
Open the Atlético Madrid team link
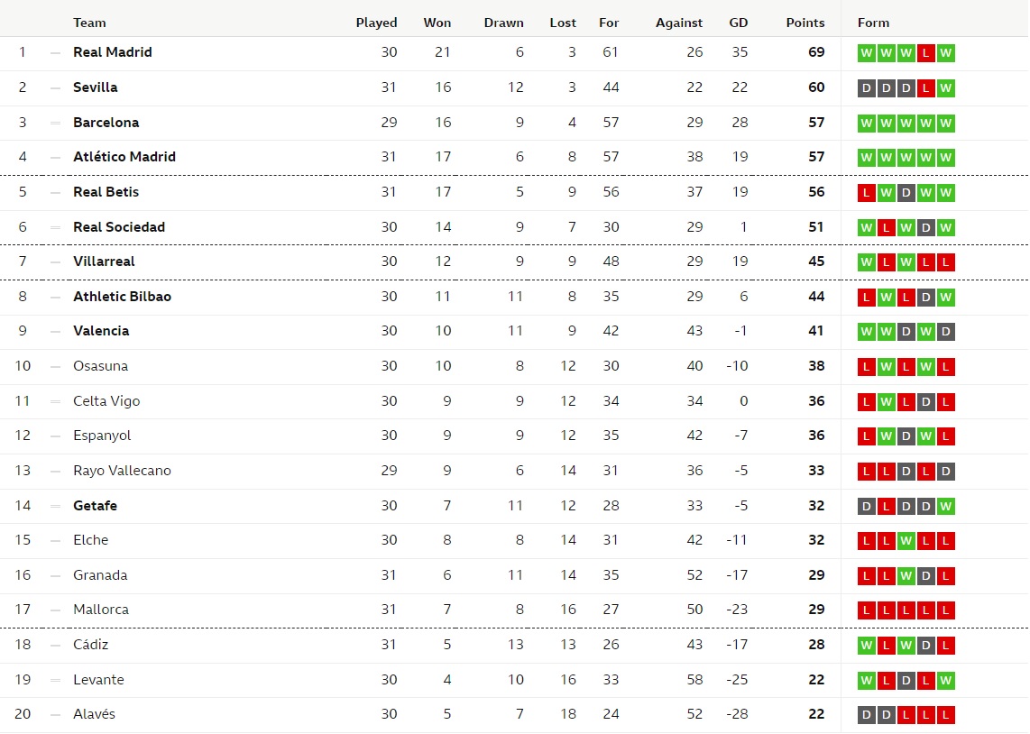pos(124,156)
